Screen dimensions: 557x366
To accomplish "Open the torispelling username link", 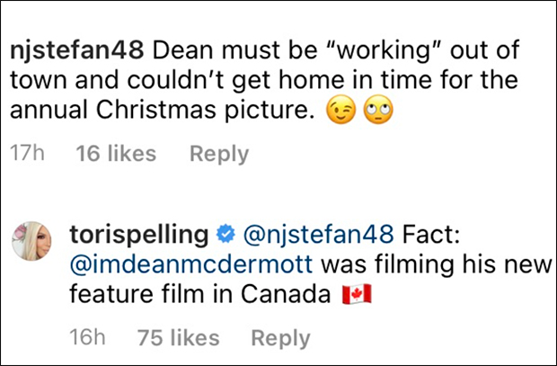I will [x=140, y=235].
